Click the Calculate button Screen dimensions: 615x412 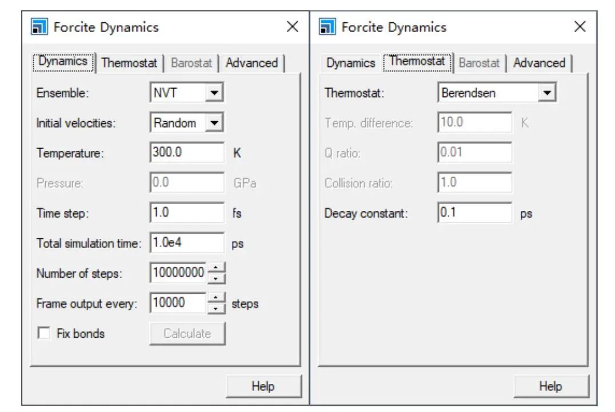pyautogui.click(x=187, y=334)
